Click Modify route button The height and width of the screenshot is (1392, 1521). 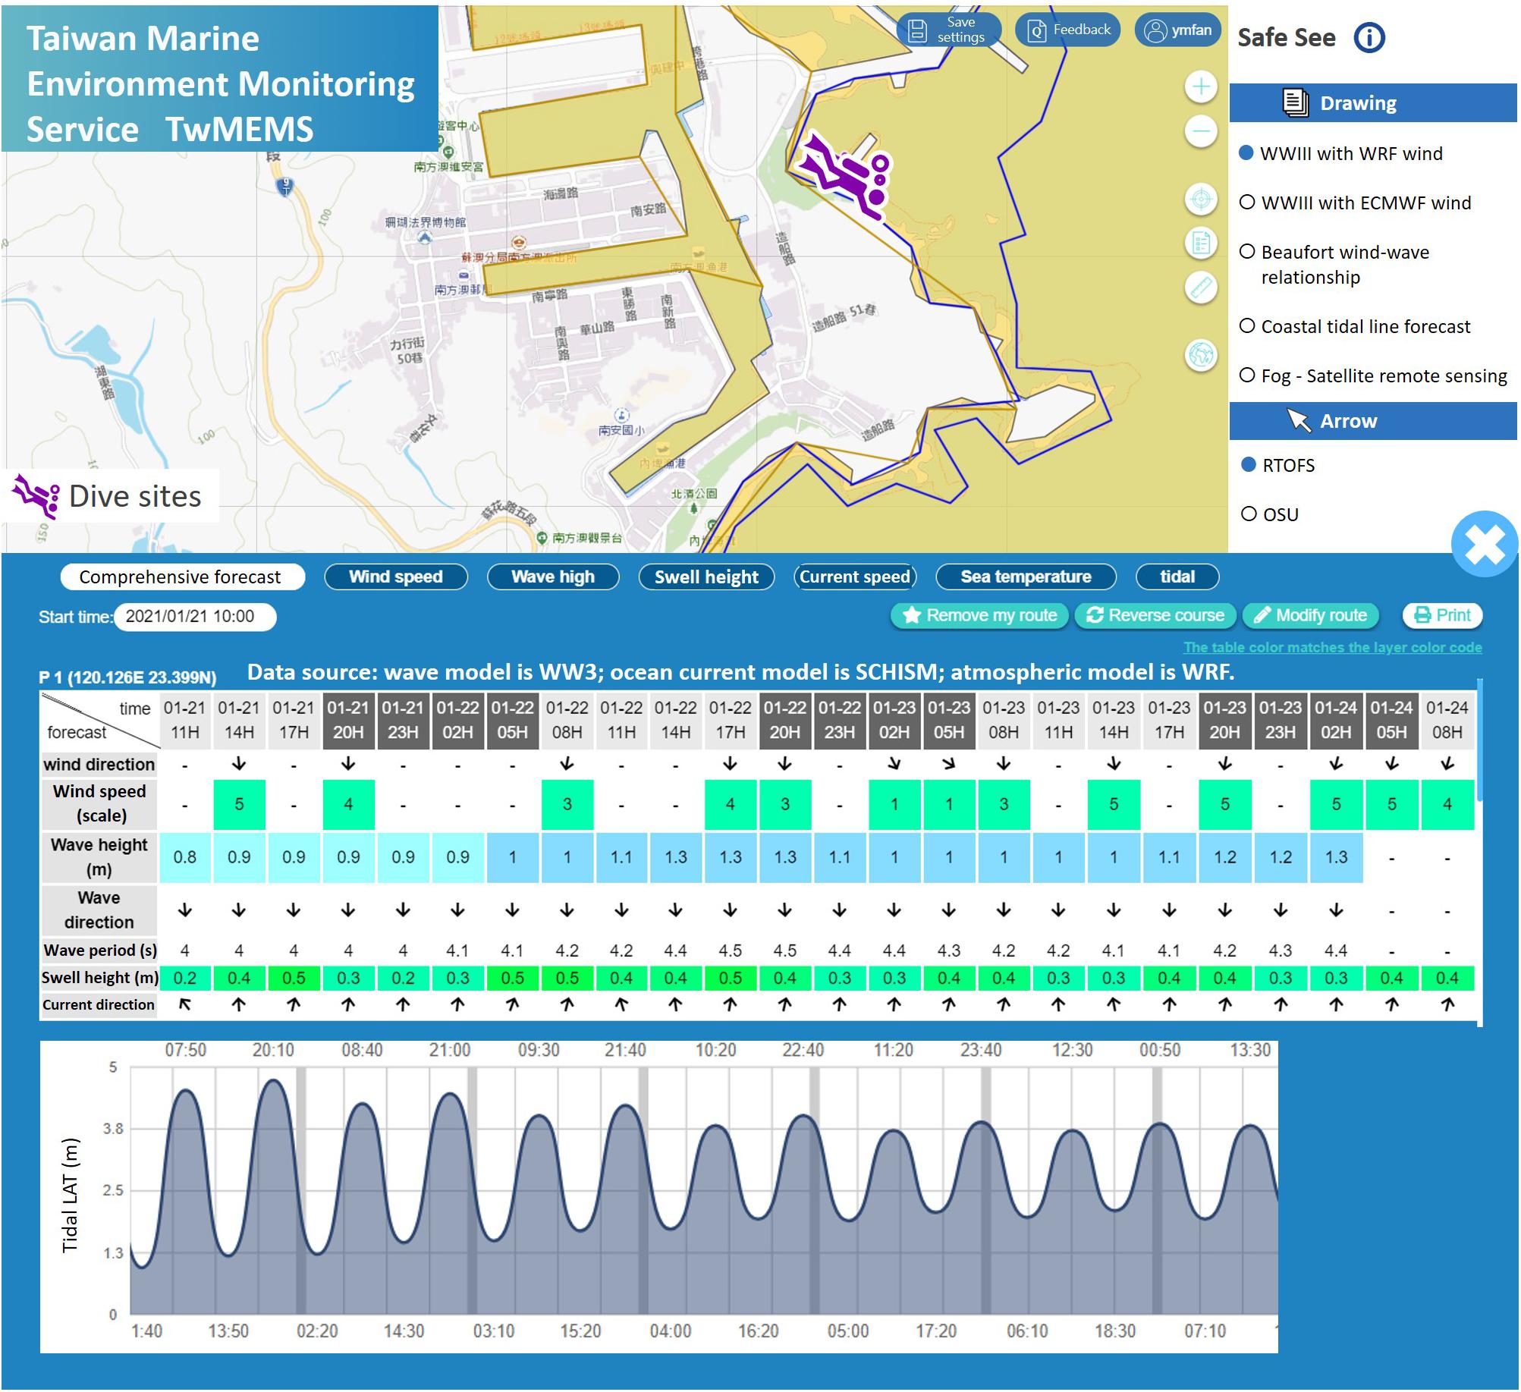(x=1310, y=615)
